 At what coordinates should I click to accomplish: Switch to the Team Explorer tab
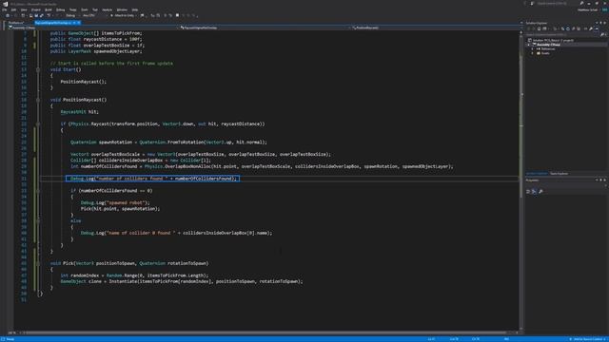(559, 173)
